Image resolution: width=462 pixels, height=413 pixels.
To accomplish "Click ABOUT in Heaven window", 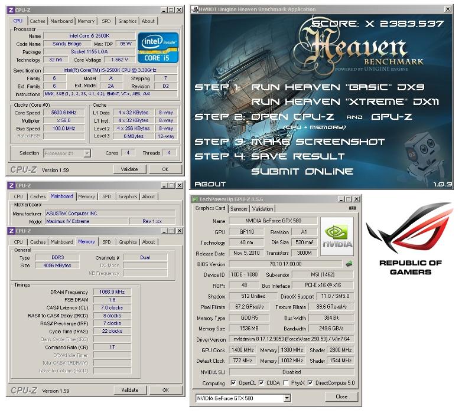I will pos(210,184).
